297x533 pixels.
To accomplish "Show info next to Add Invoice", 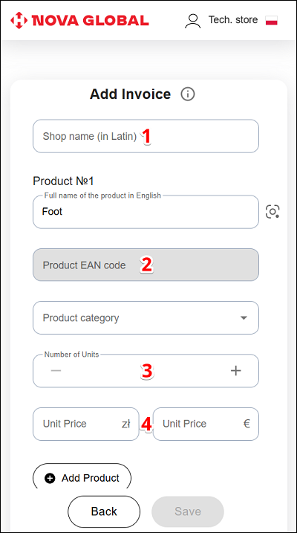I will click(188, 94).
